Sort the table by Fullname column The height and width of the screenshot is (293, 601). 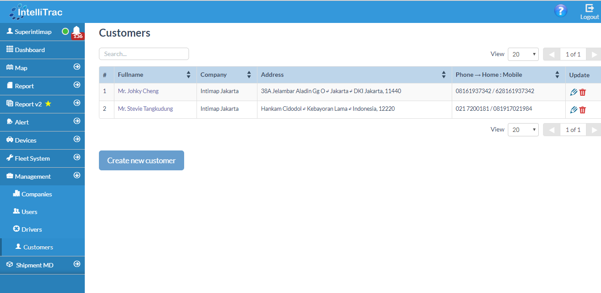point(189,75)
